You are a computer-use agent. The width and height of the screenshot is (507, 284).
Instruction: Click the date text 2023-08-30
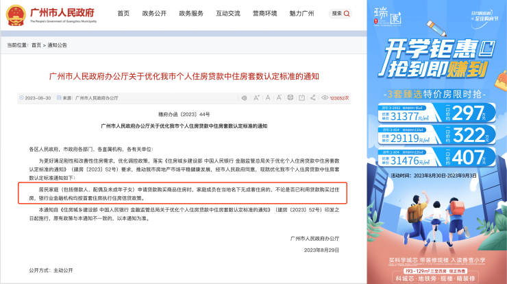point(38,98)
